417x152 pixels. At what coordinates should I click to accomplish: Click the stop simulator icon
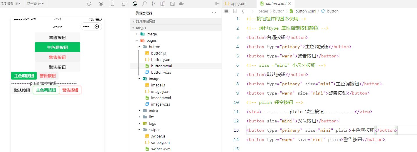[101, 4]
